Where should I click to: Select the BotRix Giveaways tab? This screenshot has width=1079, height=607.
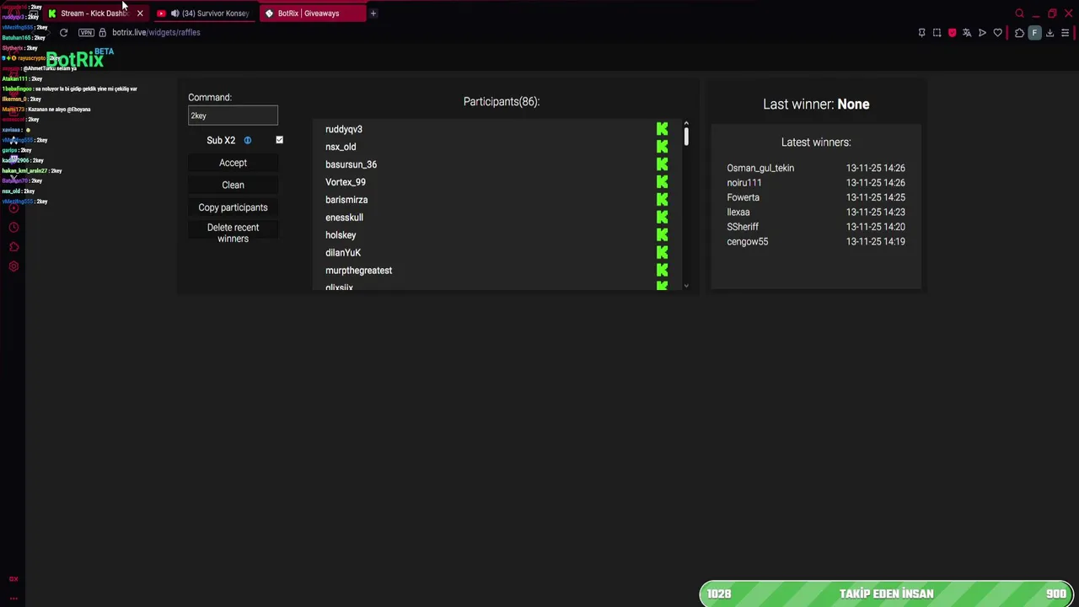coord(312,13)
